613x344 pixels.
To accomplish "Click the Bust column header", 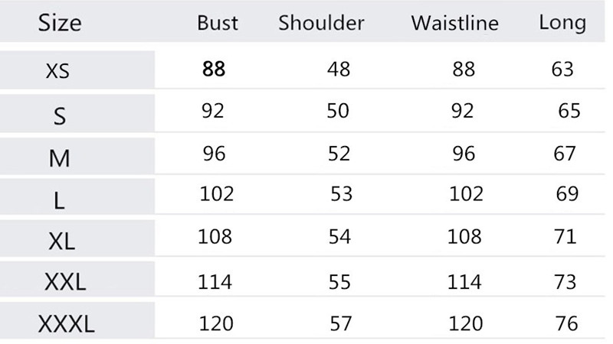I will pyautogui.click(x=218, y=23).
